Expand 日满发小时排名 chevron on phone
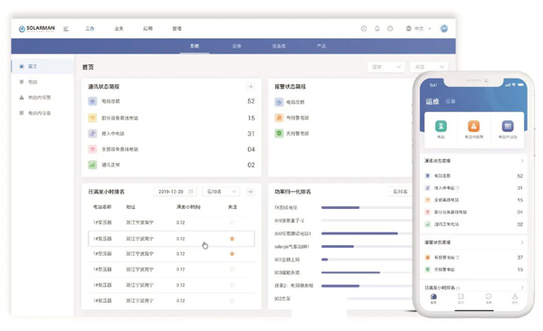The height and width of the screenshot is (331, 543). 522,288
